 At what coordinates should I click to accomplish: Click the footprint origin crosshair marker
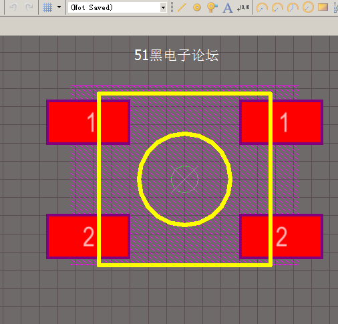pyautogui.click(x=184, y=179)
